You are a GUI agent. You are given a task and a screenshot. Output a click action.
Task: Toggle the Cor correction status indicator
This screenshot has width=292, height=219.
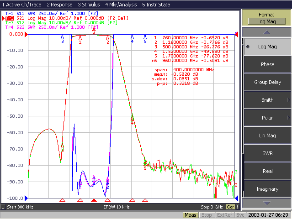pos(230,207)
